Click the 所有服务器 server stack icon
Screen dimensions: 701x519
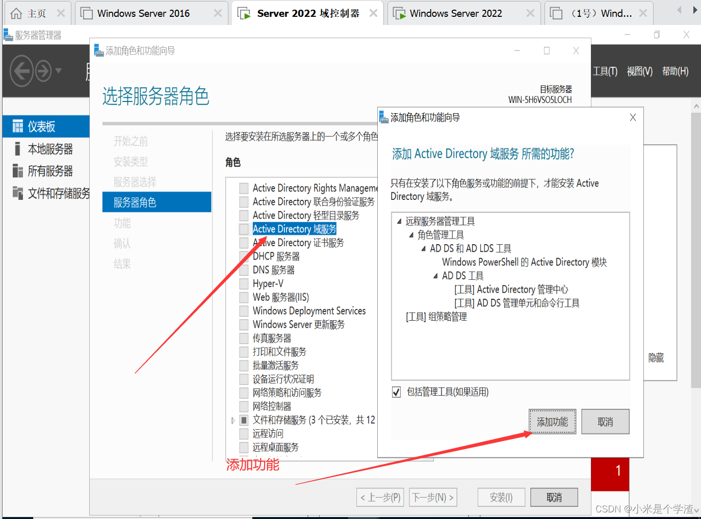17,171
